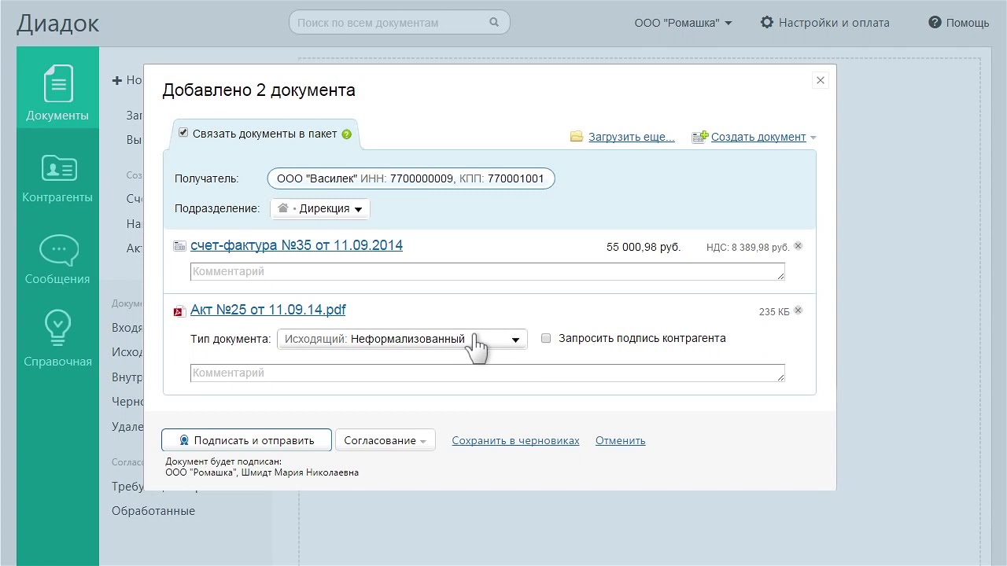Click the счет-фактура document type icon
This screenshot has width=1007, height=566.
(179, 246)
